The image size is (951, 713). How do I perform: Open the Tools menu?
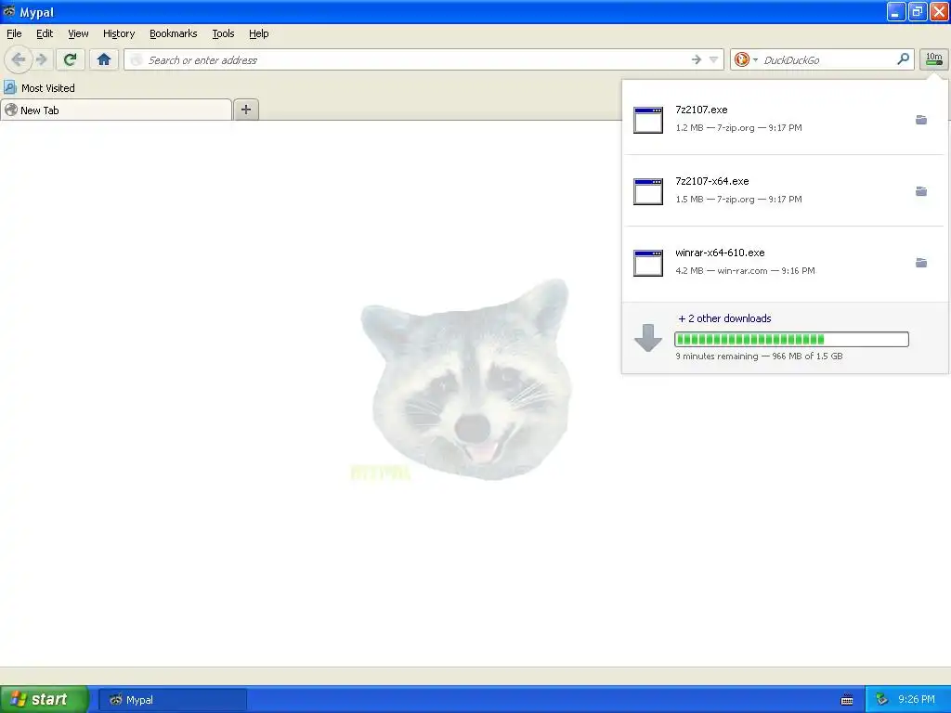click(223, 33)
